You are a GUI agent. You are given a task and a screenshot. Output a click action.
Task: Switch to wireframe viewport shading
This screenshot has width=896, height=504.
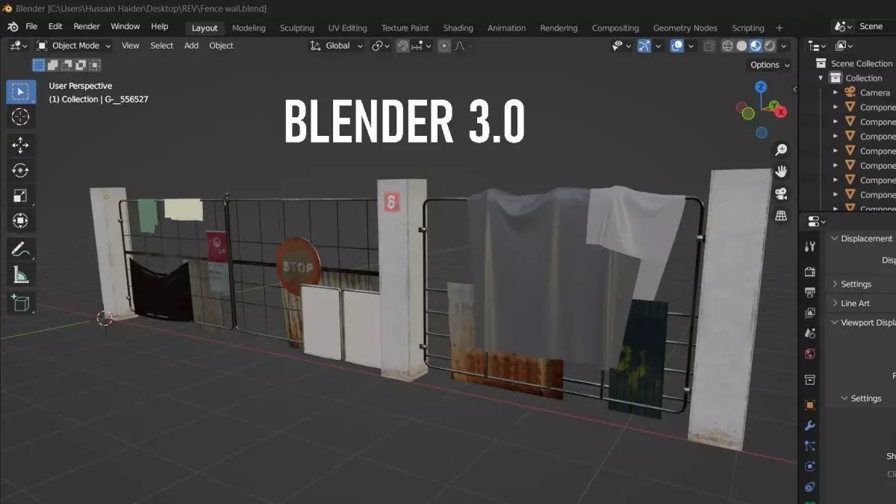(727, 46)
